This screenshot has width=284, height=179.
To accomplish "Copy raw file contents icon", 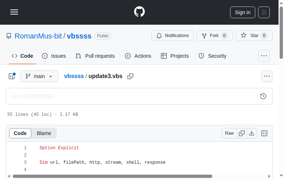I will 242,133.
